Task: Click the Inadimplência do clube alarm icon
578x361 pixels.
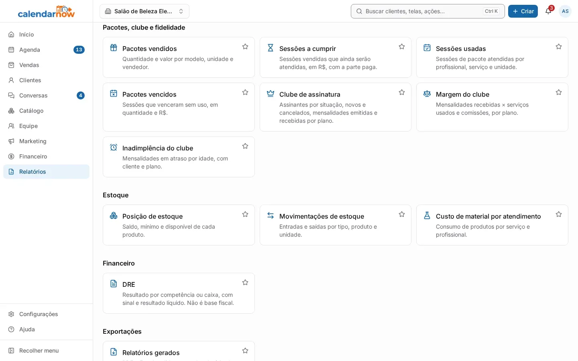Action: pos(114,147)
